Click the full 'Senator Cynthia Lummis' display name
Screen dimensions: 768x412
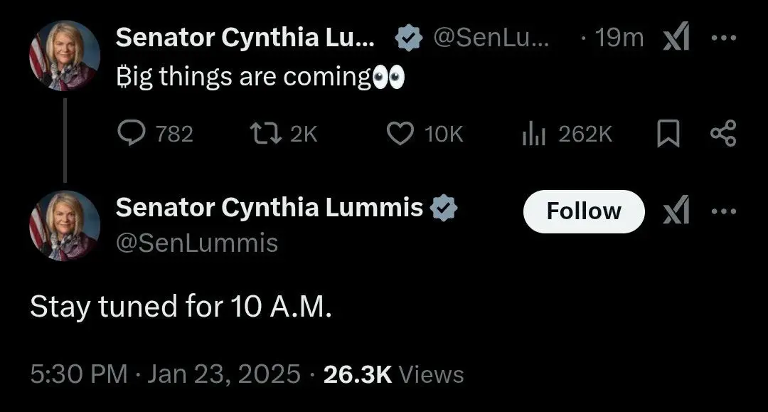[x=270, y=208]
